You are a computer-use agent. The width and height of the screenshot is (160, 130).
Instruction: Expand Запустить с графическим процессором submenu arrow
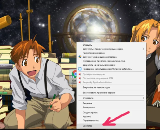click(x=143, y=49)
